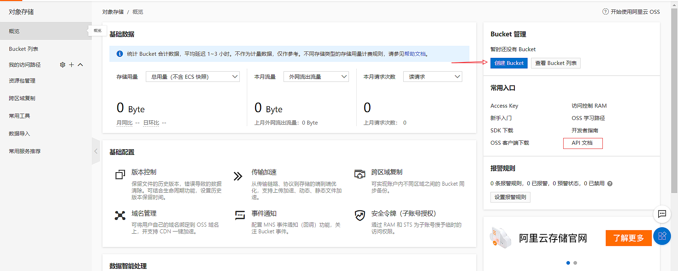Click the 开始使用阿里云 OSS link
This screenshot has width=678, height=271.
[635, 12]
